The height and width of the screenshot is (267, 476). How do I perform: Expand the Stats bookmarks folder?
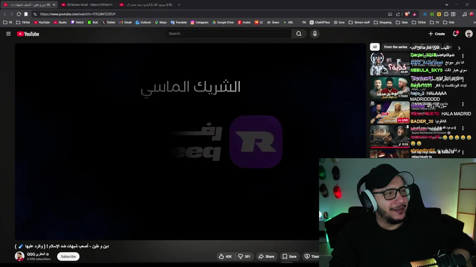402,22
